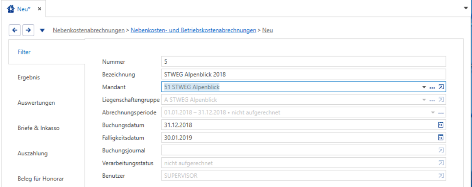The height and width of the screenshot is (187, 472).
Task: Close the Neu* tab
Action: [x=39, y=9]
